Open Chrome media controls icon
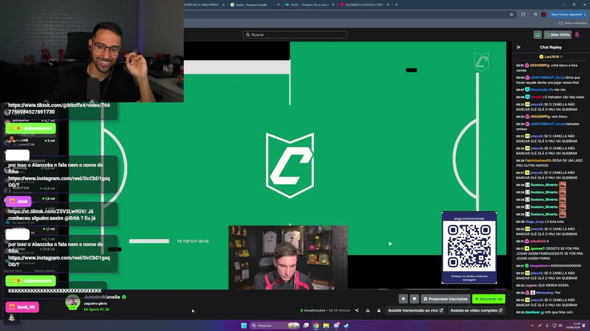The height and width of the screenshot is (331, 590). click(535, 14)
